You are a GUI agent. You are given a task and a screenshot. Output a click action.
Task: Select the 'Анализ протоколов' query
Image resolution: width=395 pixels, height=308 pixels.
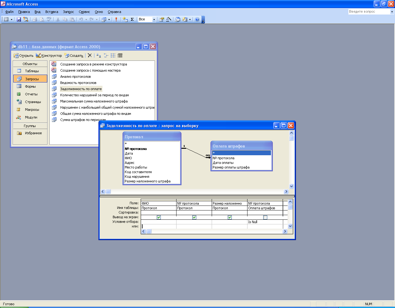(75, 77)
